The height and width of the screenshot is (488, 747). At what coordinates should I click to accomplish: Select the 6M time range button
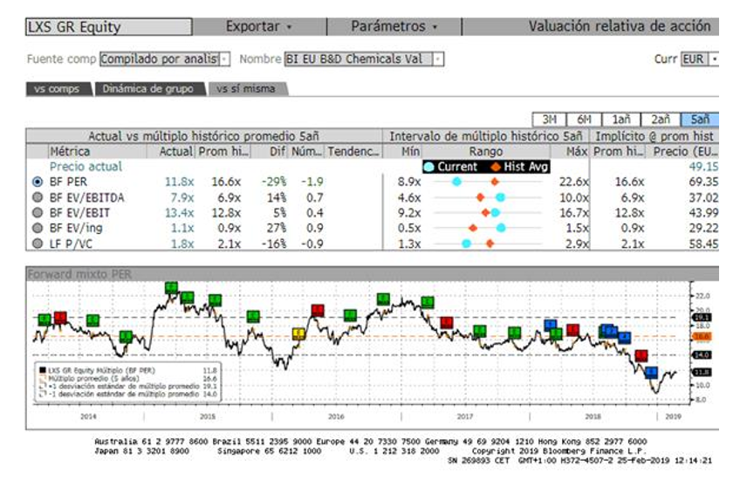pyautogui.click(x=584, y=119)
